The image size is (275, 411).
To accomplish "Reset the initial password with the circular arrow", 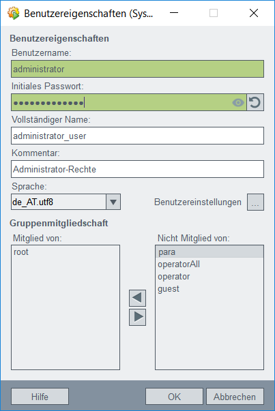I will pyautogui.click(x=255, y=102).
